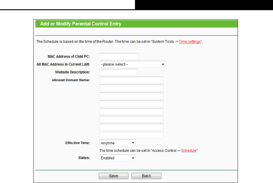Image resolution: width=273 pixels, height=183 pixels.
Task: Click the Website Description input field
Action: click(x=118, y=72)
